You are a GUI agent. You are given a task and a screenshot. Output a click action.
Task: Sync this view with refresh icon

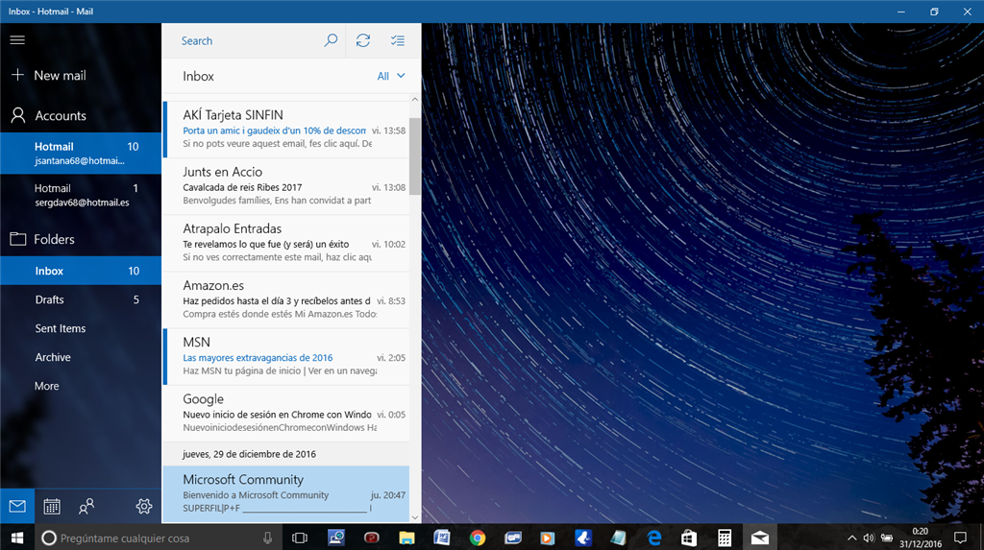coord(362,40)
